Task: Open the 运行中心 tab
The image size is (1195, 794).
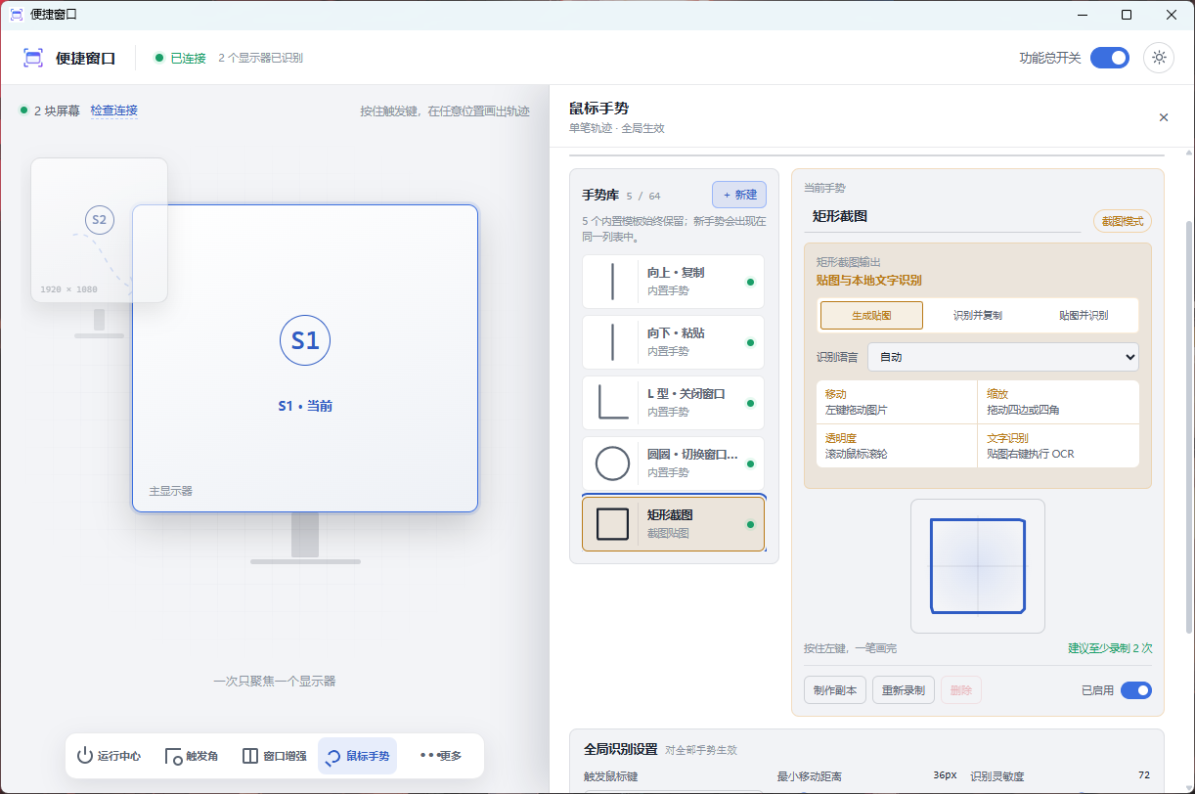Action: click(x=110, y=756)
